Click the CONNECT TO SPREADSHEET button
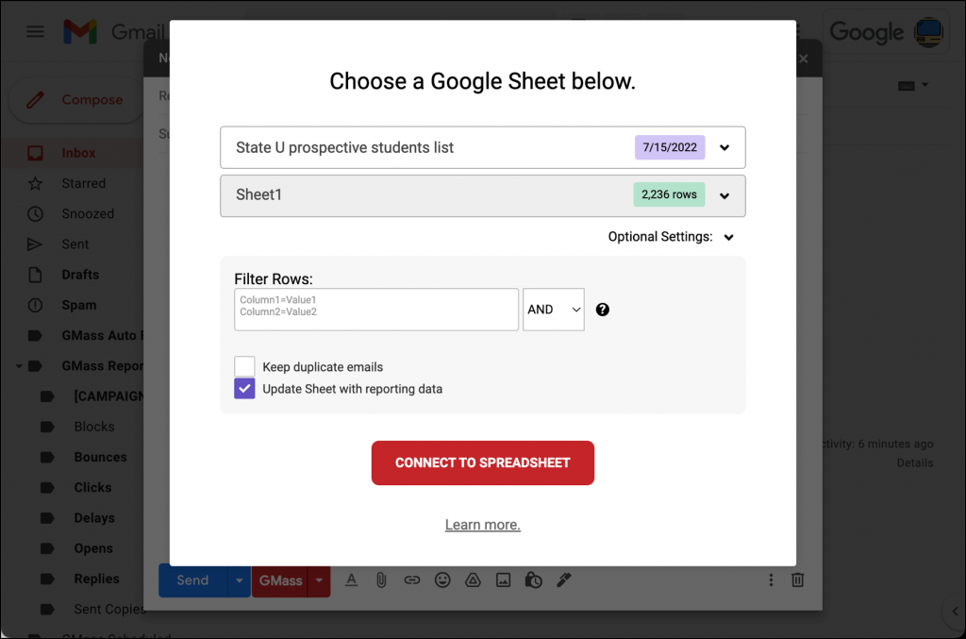The height and width of the screenshot is (639, 966). point(482,462)
